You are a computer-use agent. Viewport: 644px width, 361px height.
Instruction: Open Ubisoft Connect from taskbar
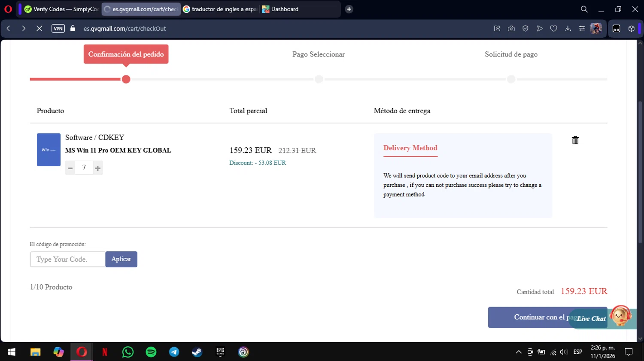coord(243,352)
